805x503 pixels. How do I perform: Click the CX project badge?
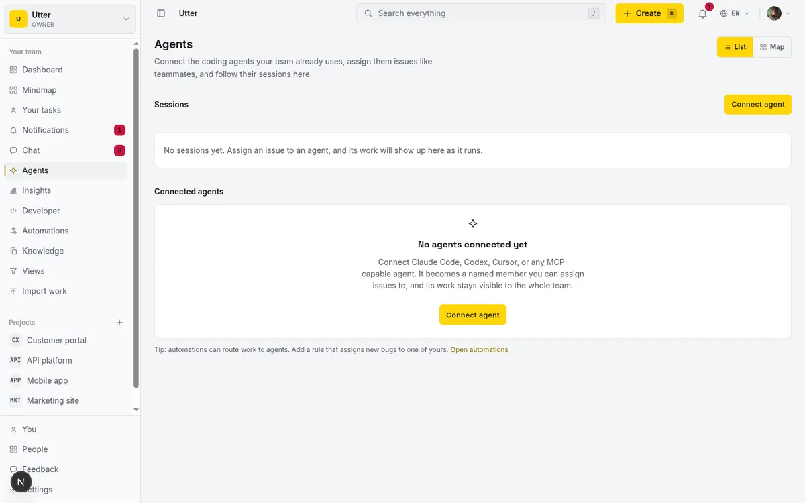coord(15,340)
